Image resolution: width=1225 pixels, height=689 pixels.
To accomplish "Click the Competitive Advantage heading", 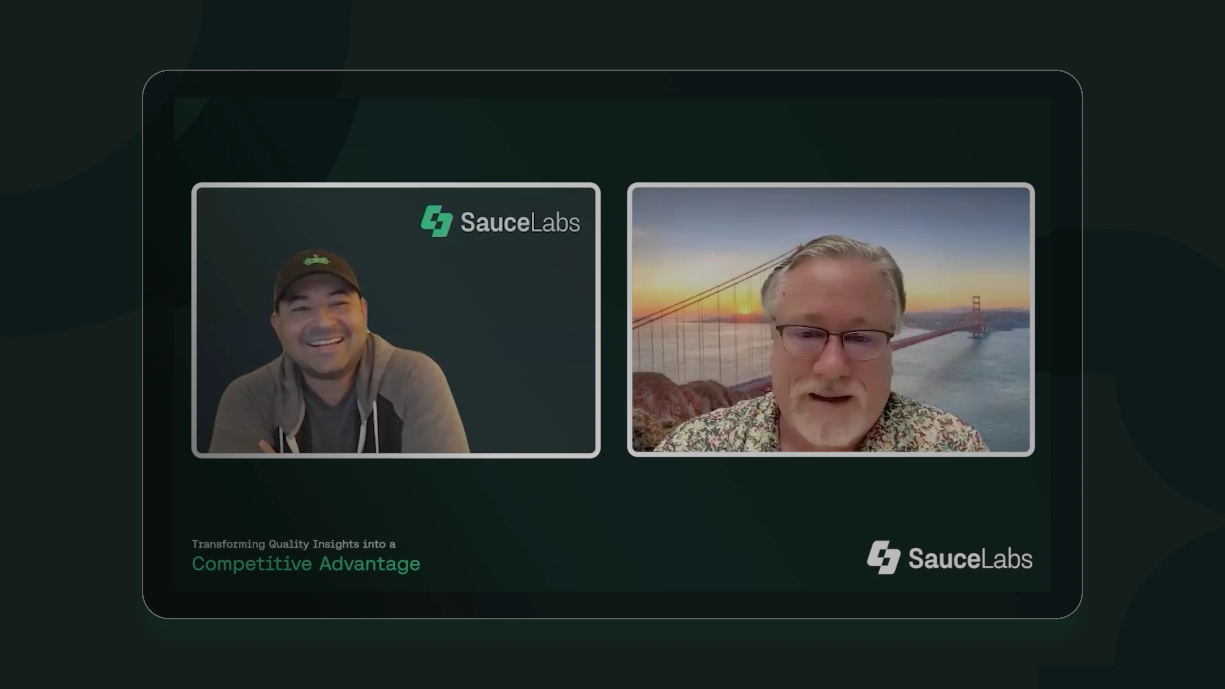I will pos(306,564).
